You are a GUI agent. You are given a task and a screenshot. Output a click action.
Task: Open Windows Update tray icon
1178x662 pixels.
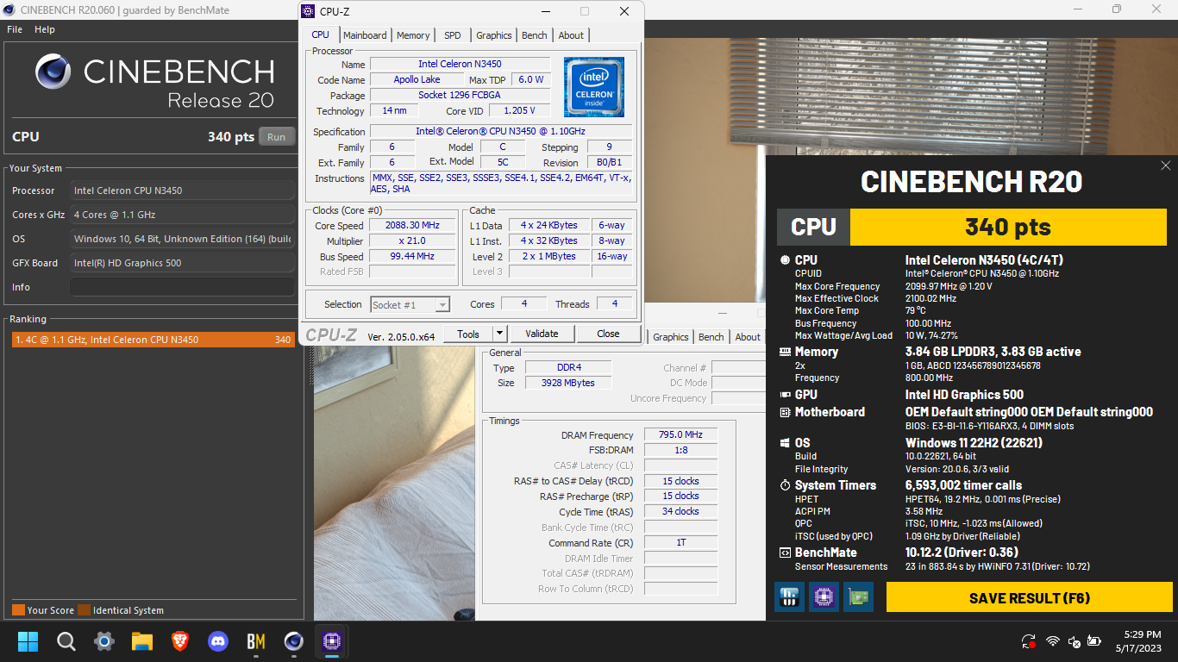click(1029, 641)
